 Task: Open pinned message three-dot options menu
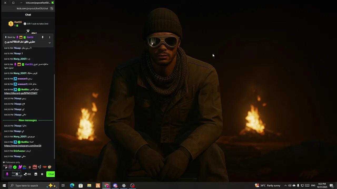49,37
